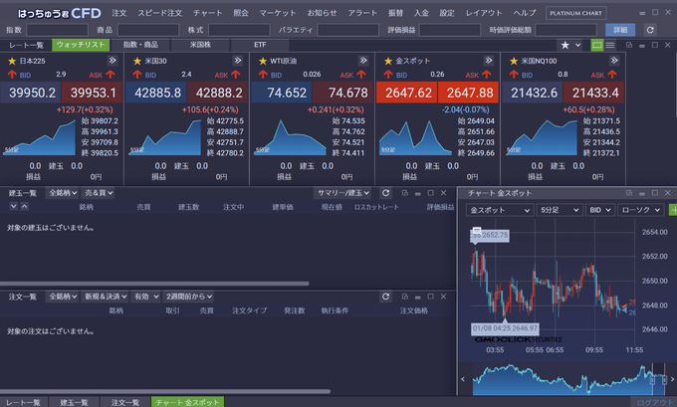The image size is (677, 407).
Task: Expand the 米国30 card with double-chevron
Action: [x=238, y=61]
